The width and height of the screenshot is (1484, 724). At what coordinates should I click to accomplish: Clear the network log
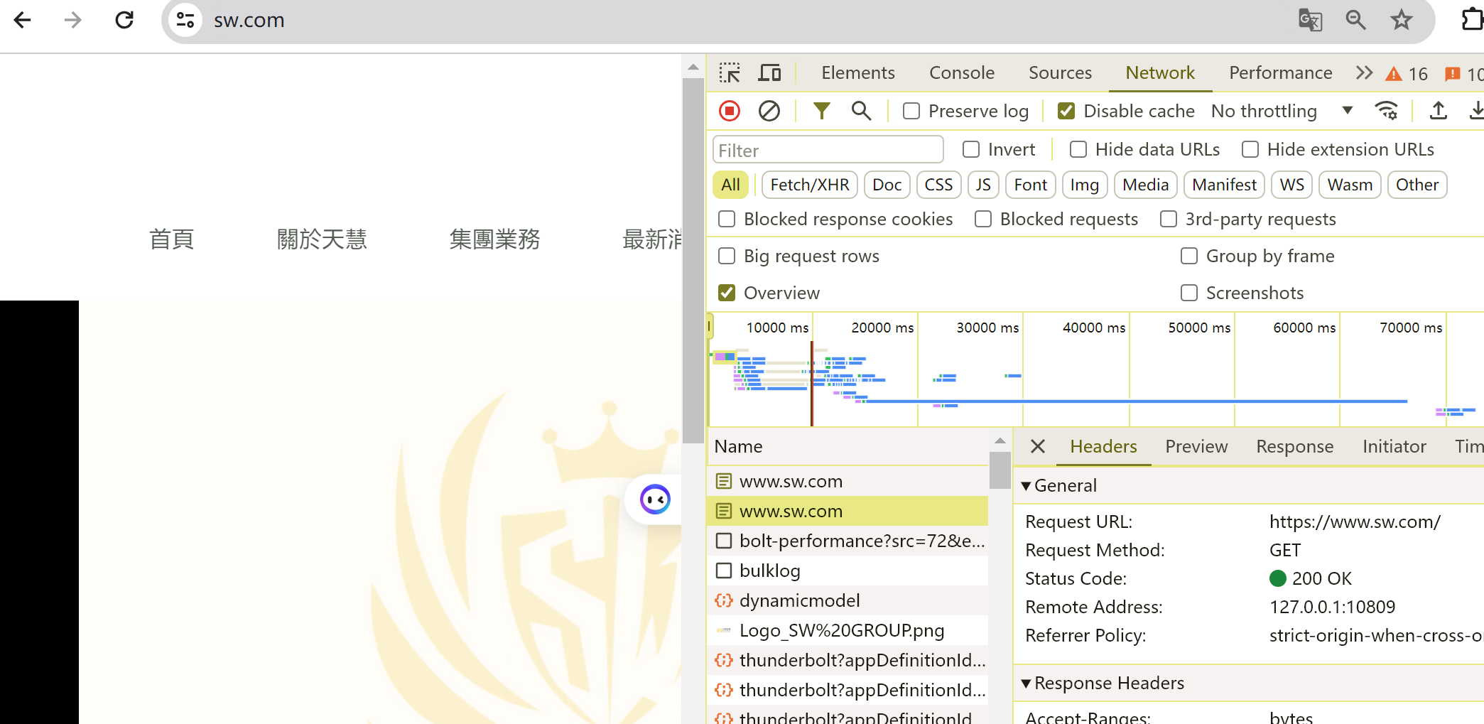point(769,111)
